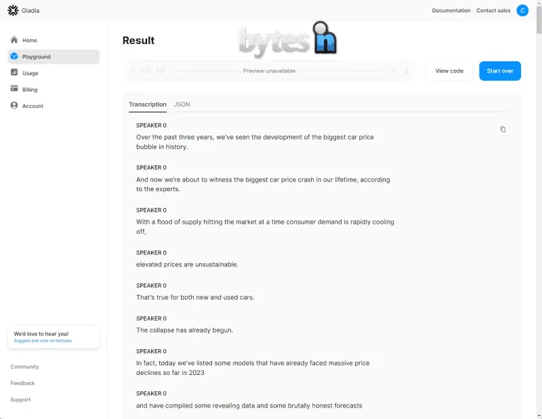
Task: Open the Billing card icon
Action: [14, 89]
